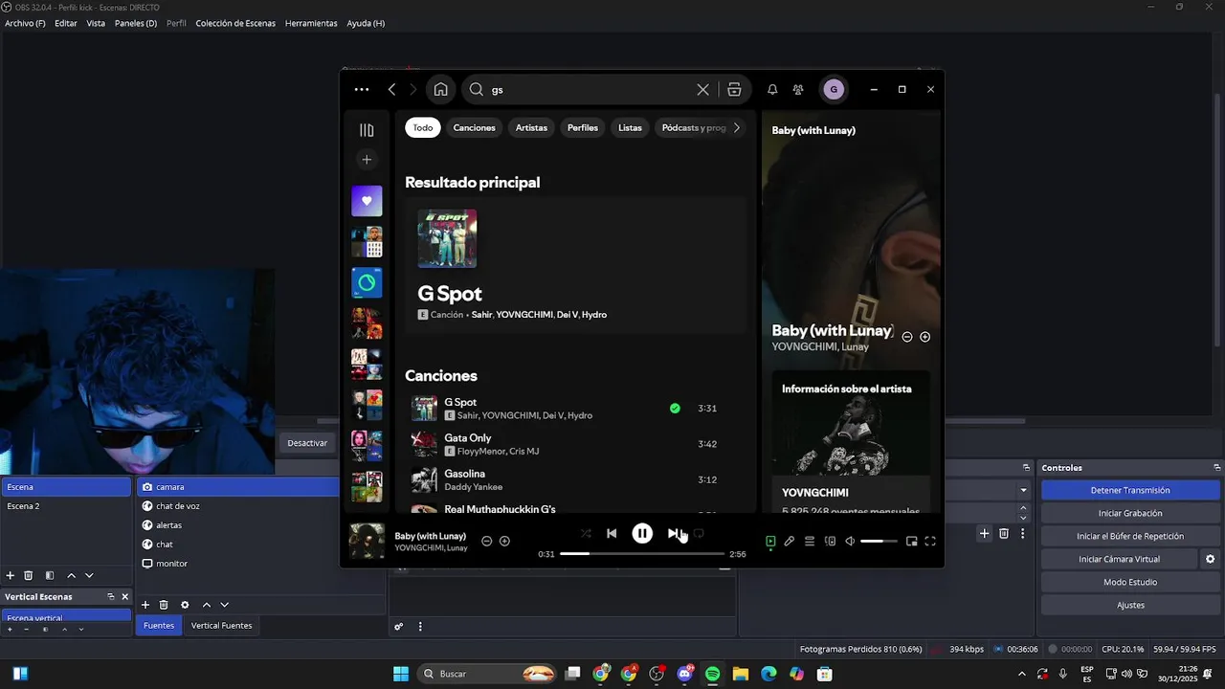
Task: Clear the Spotify search field with X
Action: click(x=702, y=89)
